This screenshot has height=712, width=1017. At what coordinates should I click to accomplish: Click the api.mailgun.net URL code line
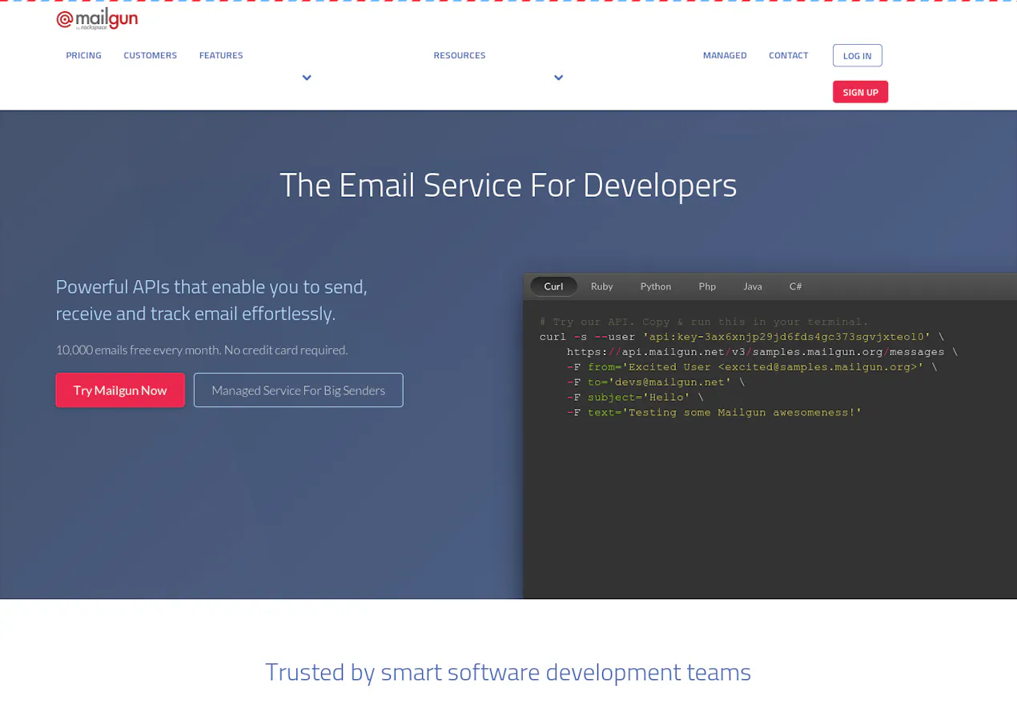[x=762, y=352]
